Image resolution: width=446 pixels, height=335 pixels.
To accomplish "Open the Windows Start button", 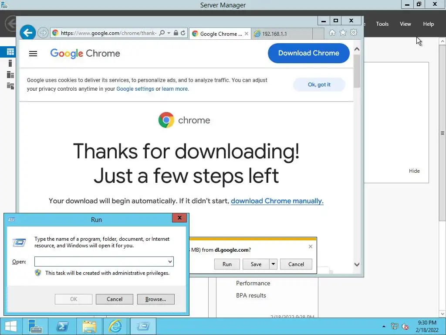I will pyautogui.click(x=11, y=326).
